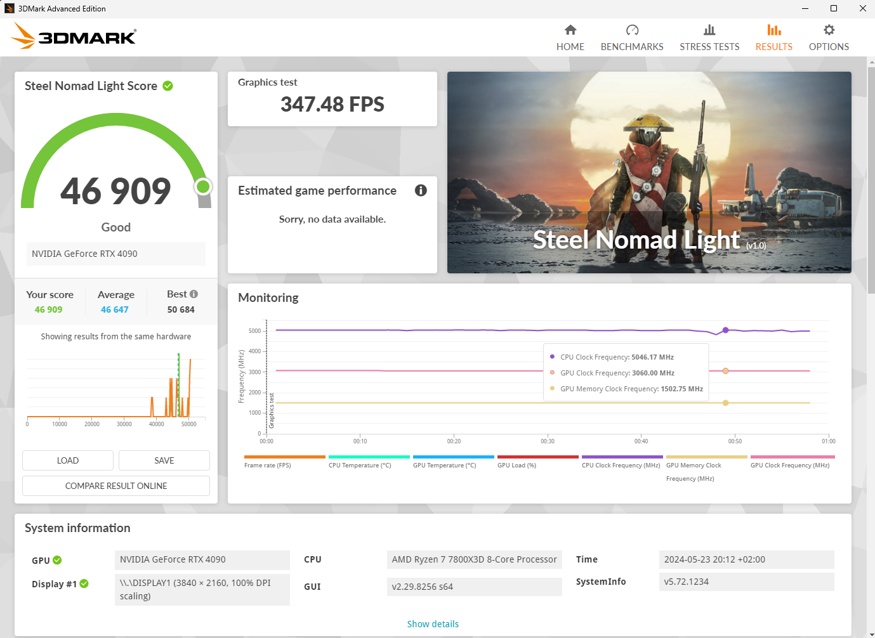The width and height of the screenshot is (875, 638).
Task: Click green check next to Display #1
Action: pos(84,583)
